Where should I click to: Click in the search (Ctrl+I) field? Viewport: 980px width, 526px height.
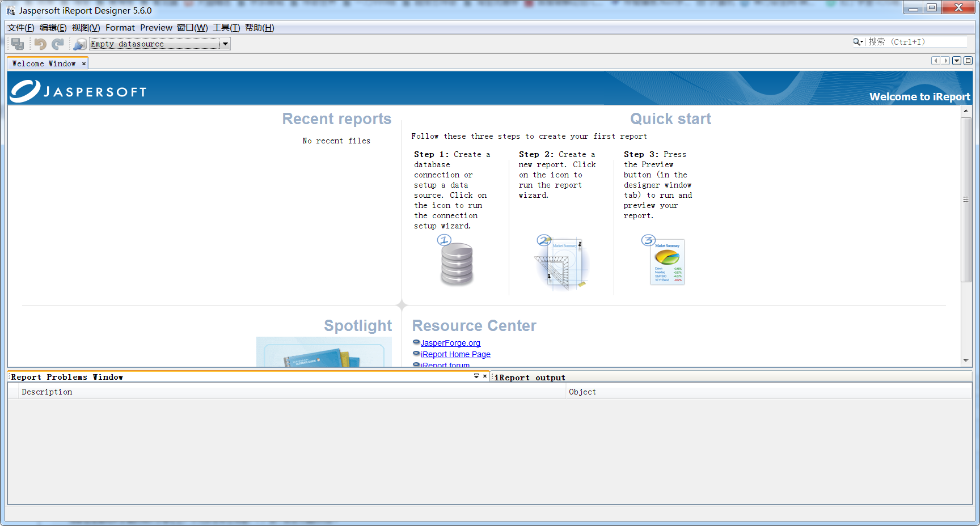[x=916, y=41]
